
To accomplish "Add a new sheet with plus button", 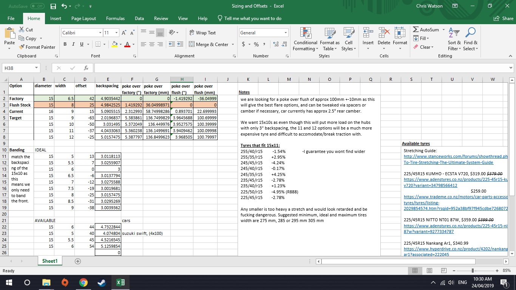I will [77, 261].
